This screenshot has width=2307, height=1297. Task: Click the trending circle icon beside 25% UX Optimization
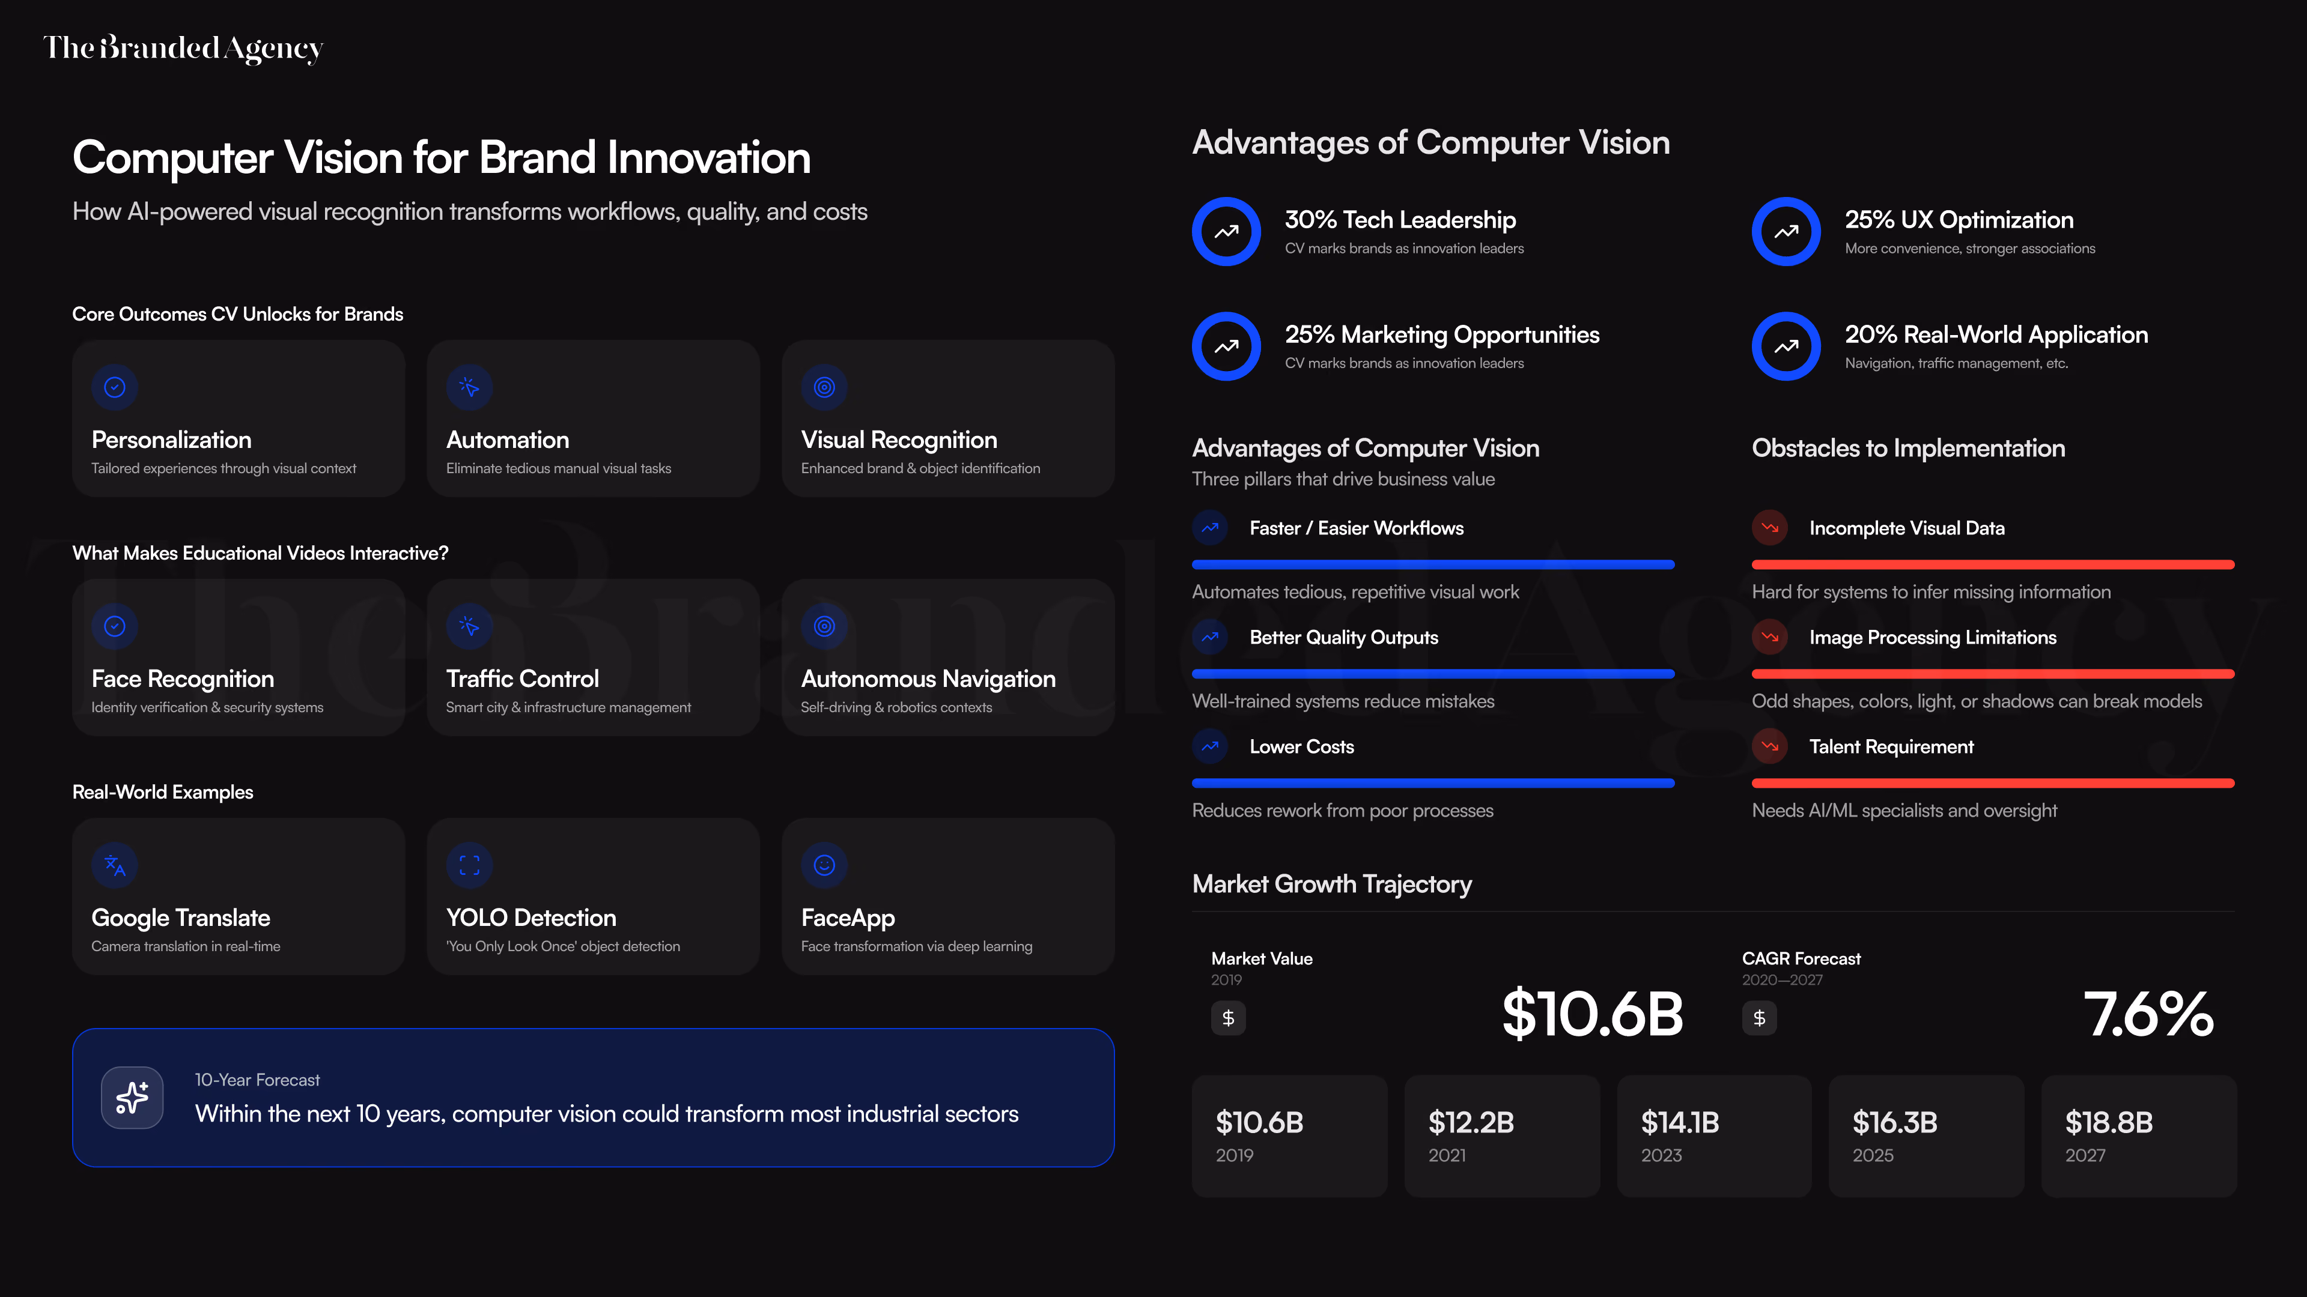coord(1786,232)
